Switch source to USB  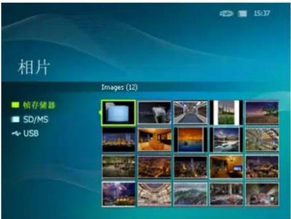pos(31,133)
